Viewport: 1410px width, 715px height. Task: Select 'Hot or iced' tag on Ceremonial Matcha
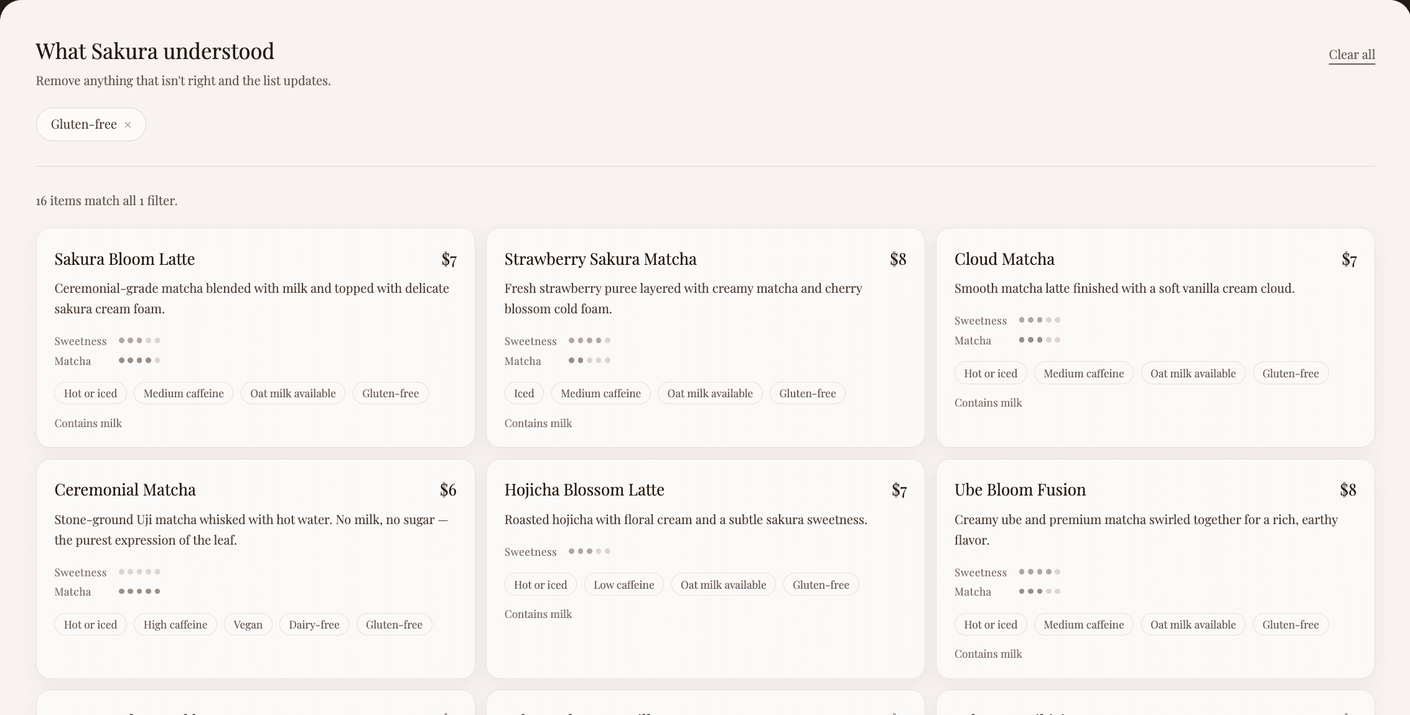coord(90,625)
